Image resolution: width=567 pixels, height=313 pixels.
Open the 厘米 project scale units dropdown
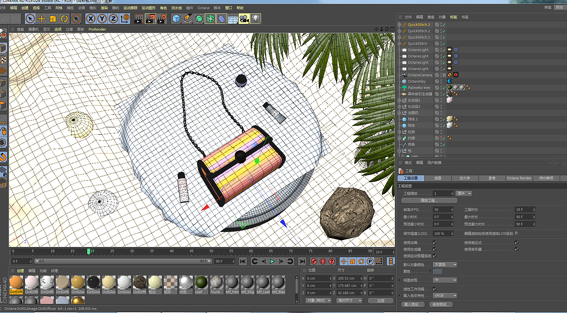pos(464,194)
